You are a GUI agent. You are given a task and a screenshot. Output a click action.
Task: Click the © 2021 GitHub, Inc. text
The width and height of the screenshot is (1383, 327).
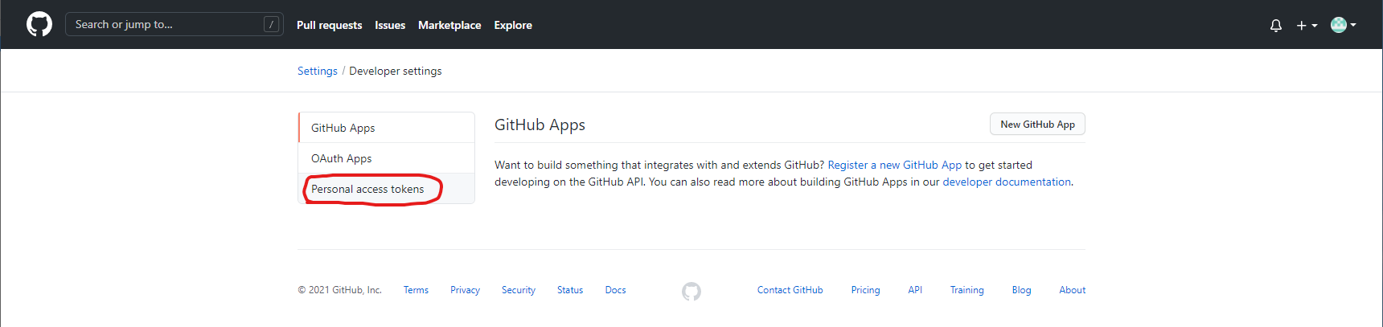339,290
